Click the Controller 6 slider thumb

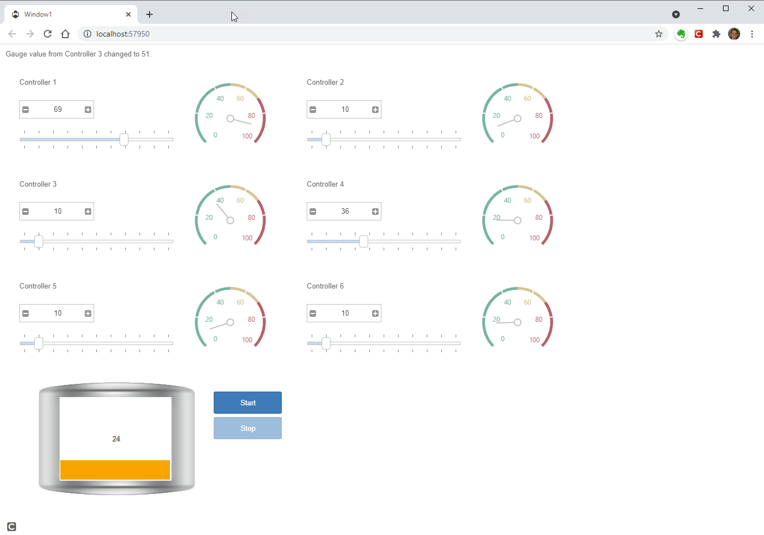tap(326, 343)
